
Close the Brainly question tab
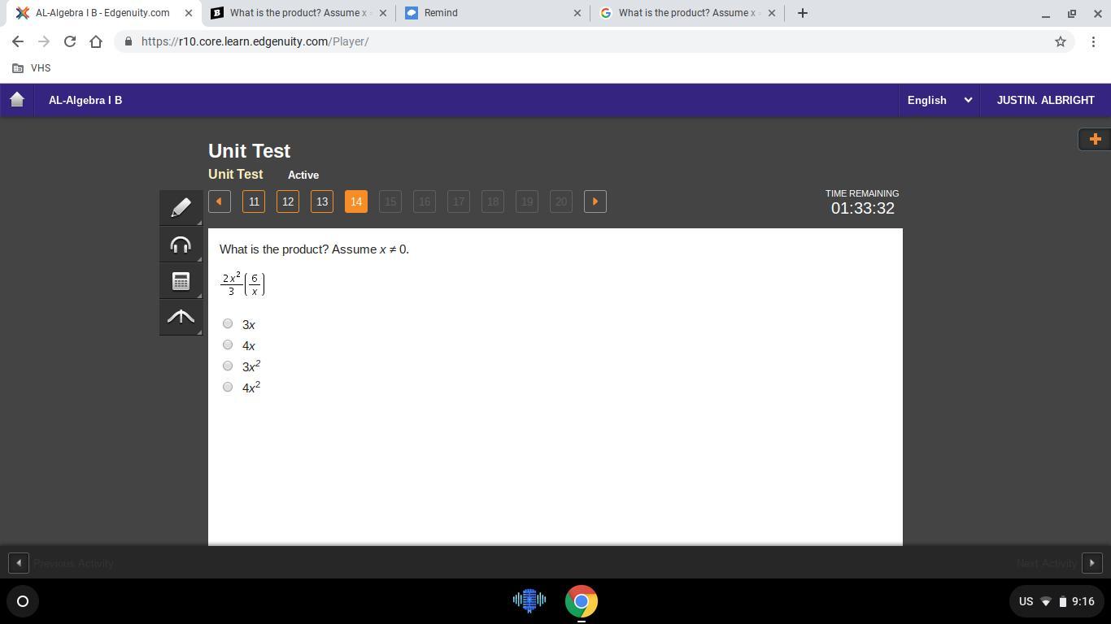(383, 13)
